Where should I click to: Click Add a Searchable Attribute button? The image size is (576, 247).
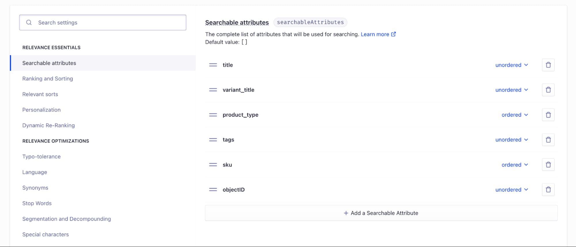[x=381, y=213]
